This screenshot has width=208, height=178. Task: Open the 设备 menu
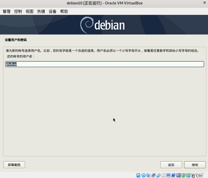coord(53,12)
